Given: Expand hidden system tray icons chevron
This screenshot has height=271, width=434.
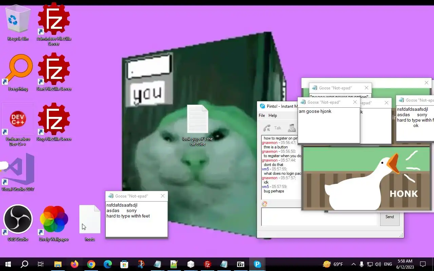Looking at the screenshot, I should 354,264.
